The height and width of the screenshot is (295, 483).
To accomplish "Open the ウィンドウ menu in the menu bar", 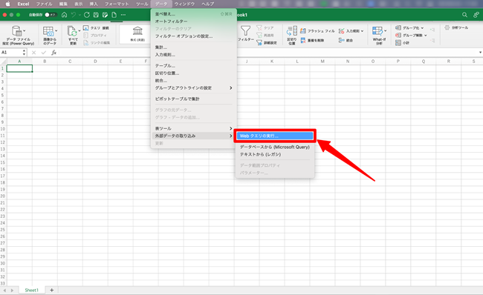I will (184, 4).
